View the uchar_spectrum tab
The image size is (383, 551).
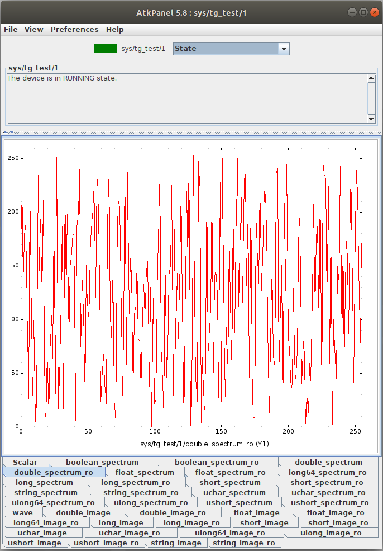[x=234, y=493]
